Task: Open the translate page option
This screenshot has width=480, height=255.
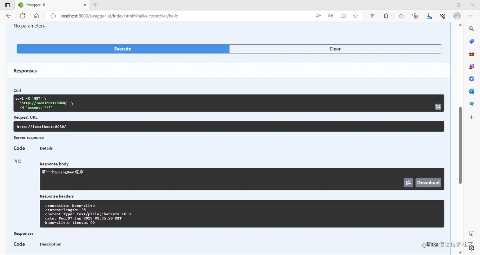Action: coord(330,16)
